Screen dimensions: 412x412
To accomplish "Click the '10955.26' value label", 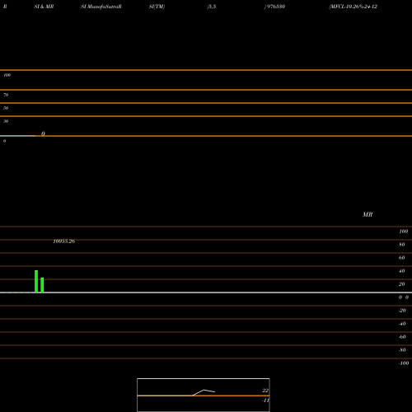I will [x=64, y=241].
